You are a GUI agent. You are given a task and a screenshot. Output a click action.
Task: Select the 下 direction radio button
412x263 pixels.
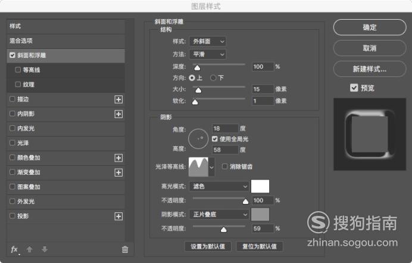coord(213,78)
